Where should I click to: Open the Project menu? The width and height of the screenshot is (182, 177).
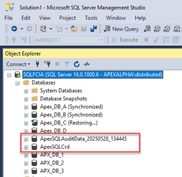[x=67, y=18]
